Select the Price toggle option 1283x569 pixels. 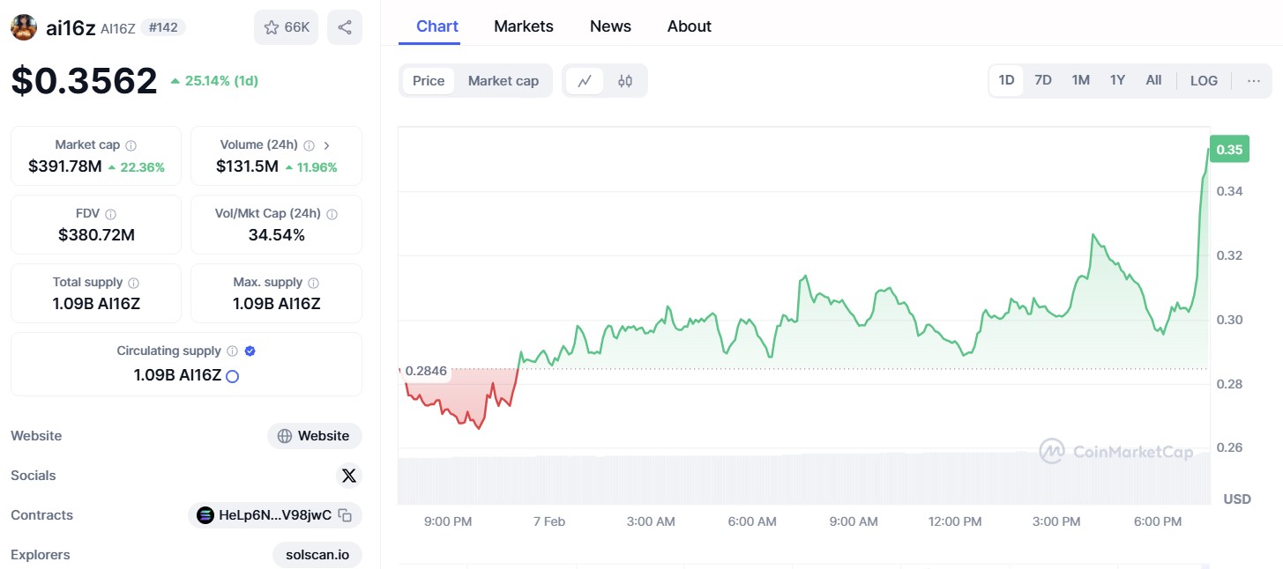click(429, 81)
